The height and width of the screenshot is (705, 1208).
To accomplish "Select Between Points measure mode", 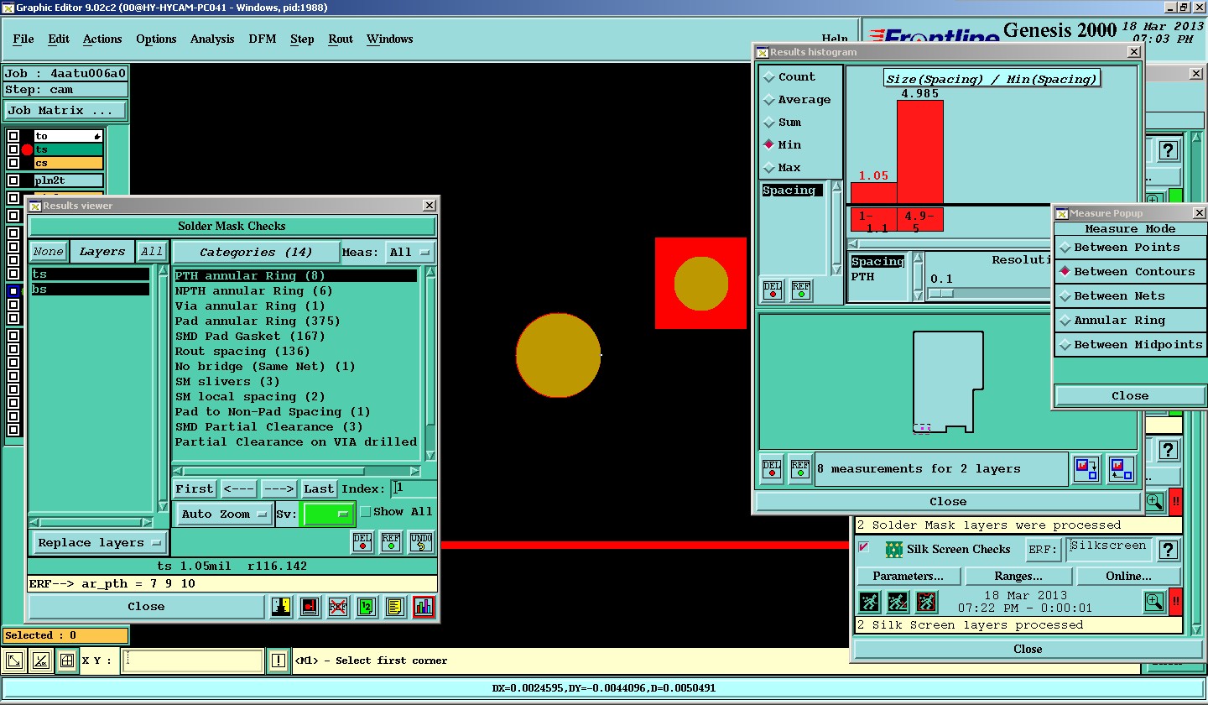I will tap(1066, 248).
